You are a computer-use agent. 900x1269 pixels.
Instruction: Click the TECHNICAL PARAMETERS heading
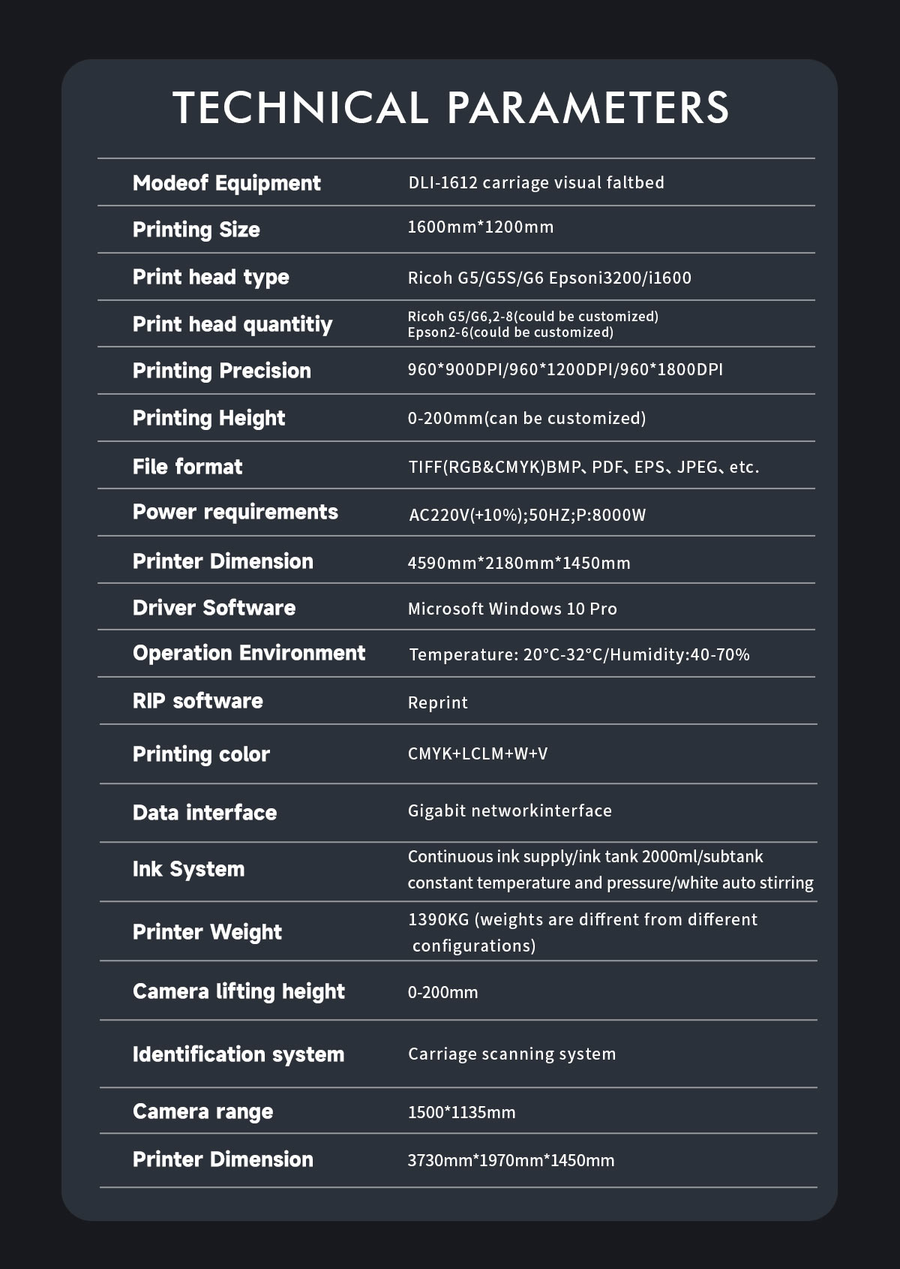coord(450,107)
